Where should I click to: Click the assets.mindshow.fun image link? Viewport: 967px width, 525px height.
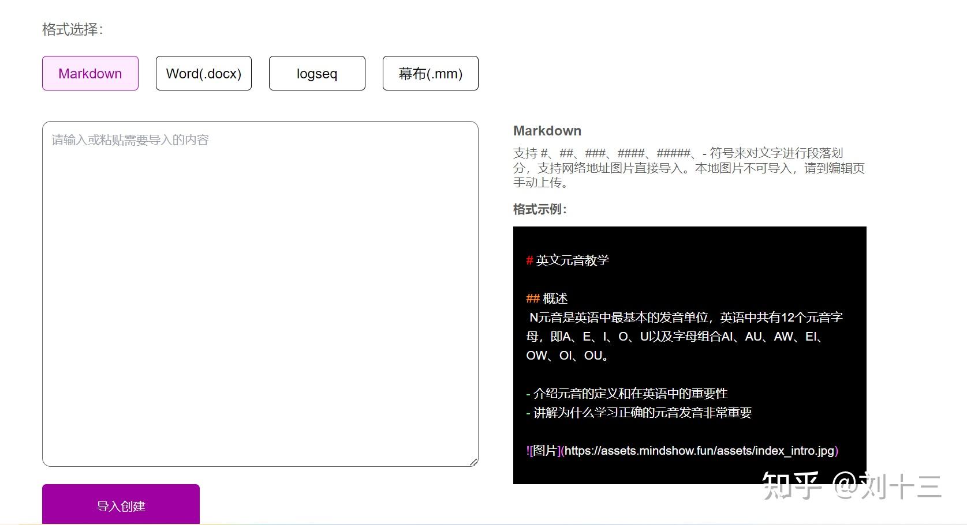[699, 451]
